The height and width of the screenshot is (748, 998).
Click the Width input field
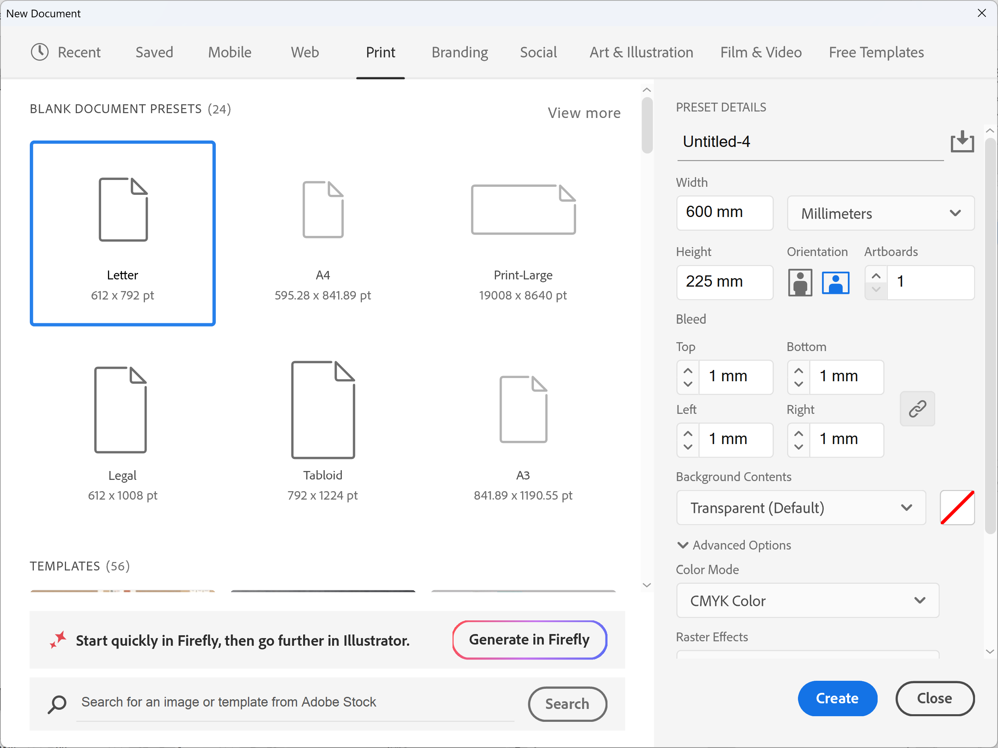(x=725, y=213)
